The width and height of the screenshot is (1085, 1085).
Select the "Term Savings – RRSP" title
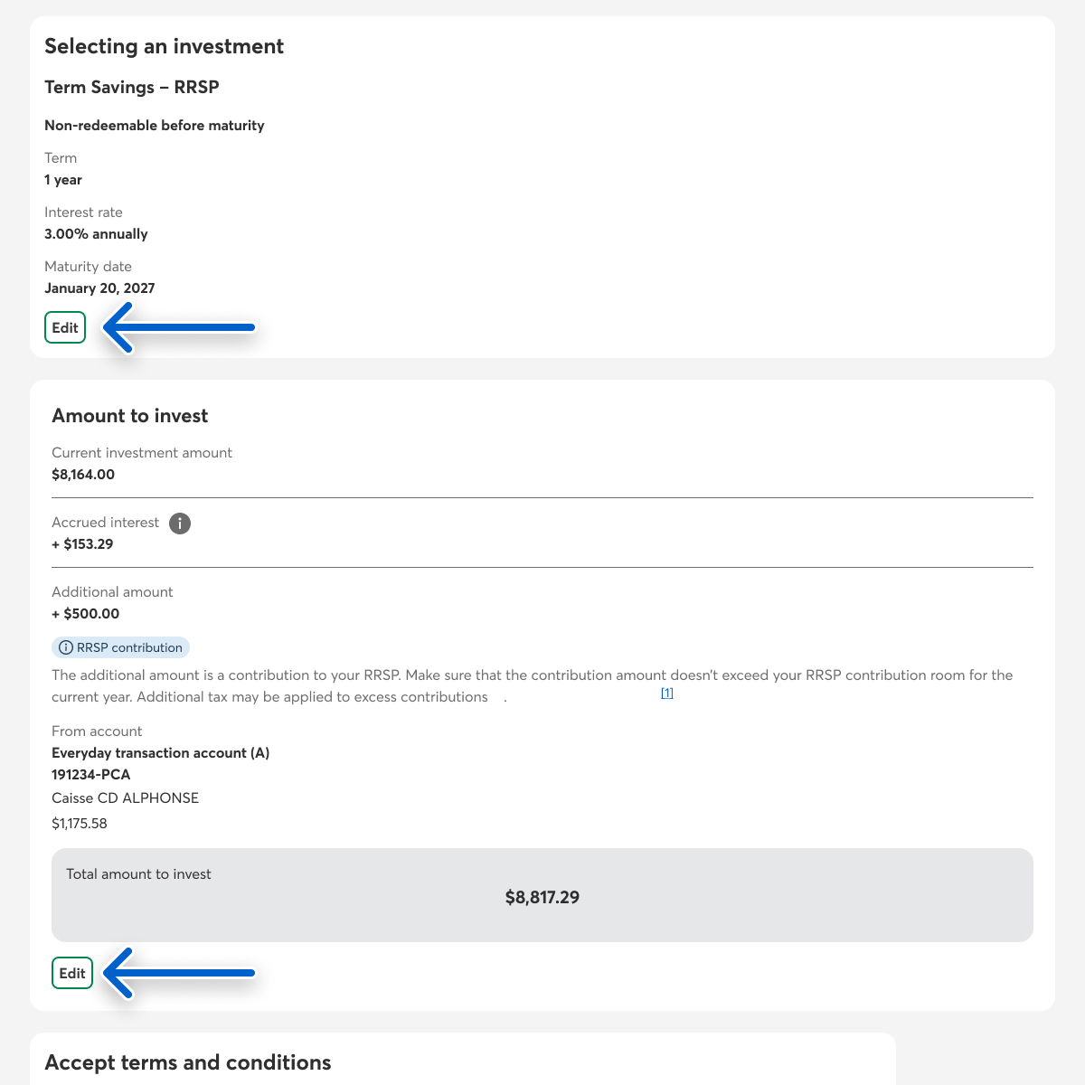[x=132, y=88]
